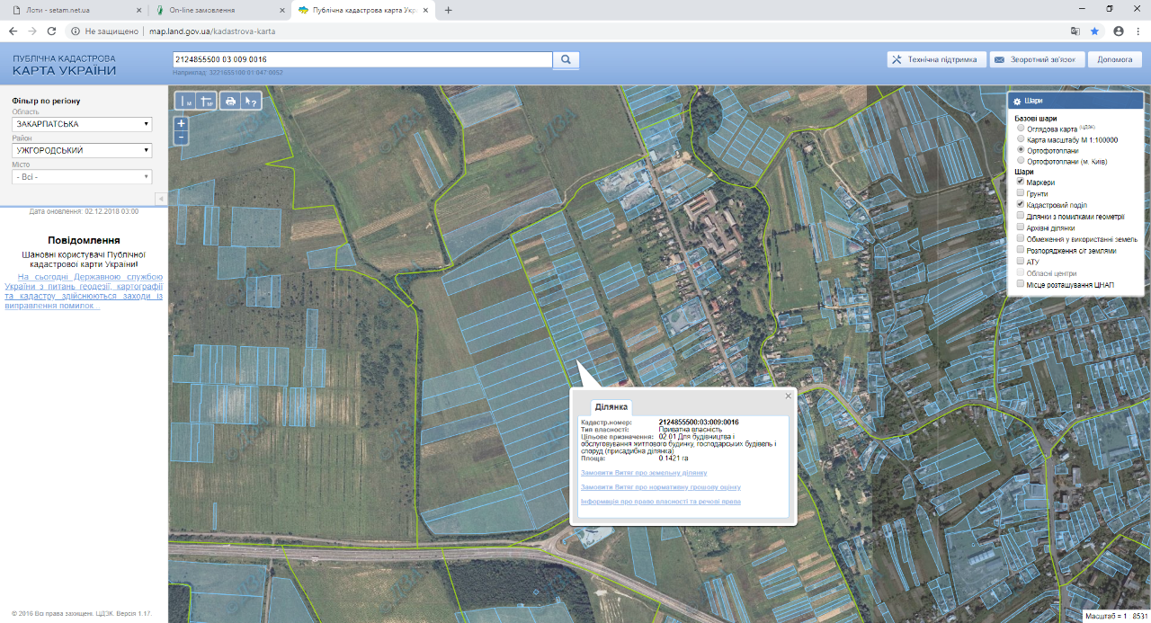Enable Обмеження у використанні земель layer

coord(1020,238)
